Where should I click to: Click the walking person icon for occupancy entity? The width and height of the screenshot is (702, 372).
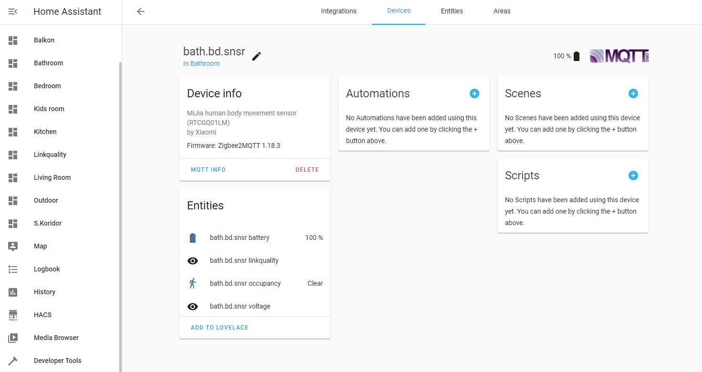193,283
